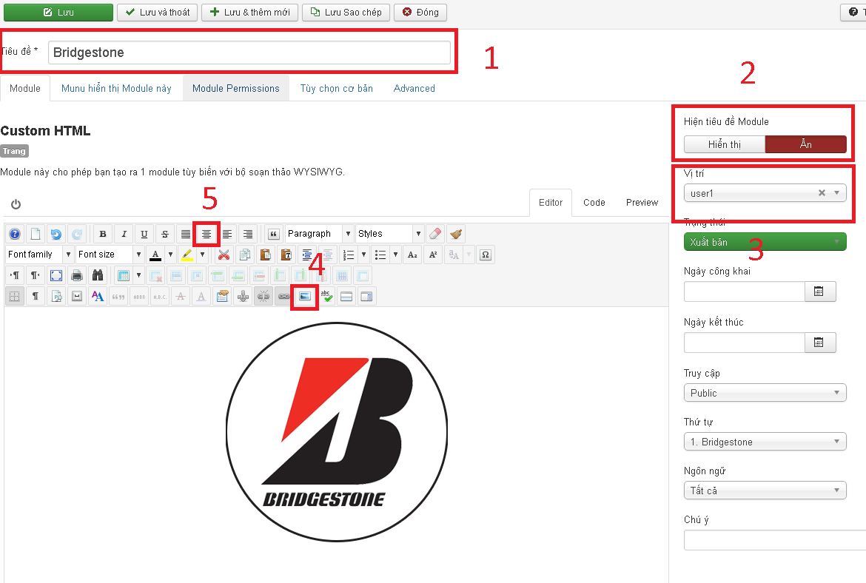
Task: Open the Font size dropdown
Action: 110,255
